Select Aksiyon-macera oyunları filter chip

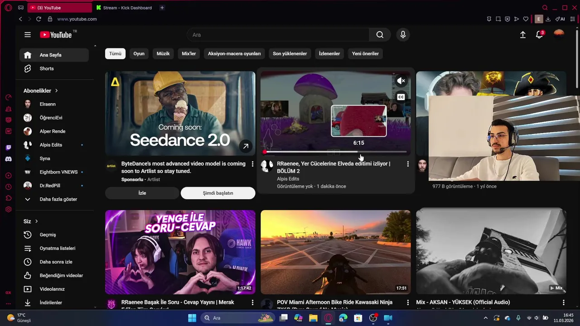(x=234, y=53)
